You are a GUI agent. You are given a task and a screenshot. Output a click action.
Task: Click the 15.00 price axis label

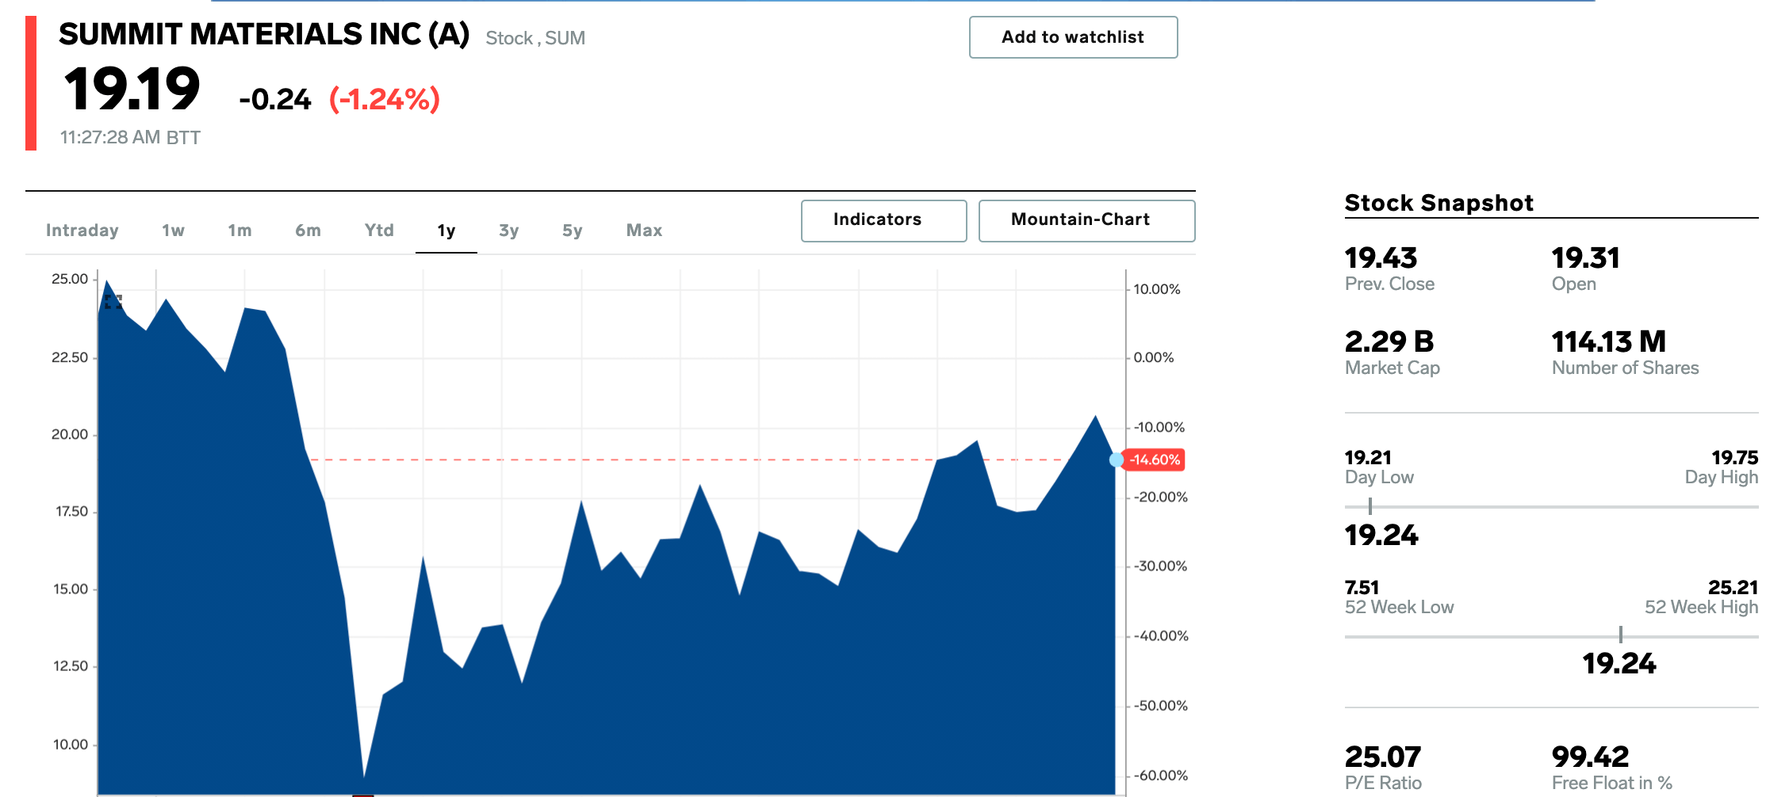[70, 589]
